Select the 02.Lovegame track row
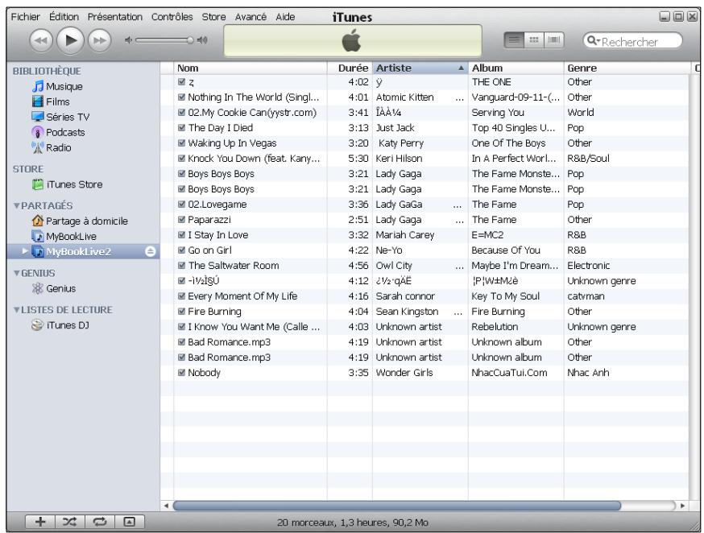Viewport: 704px width, 533px height. (x=424, y=205)
